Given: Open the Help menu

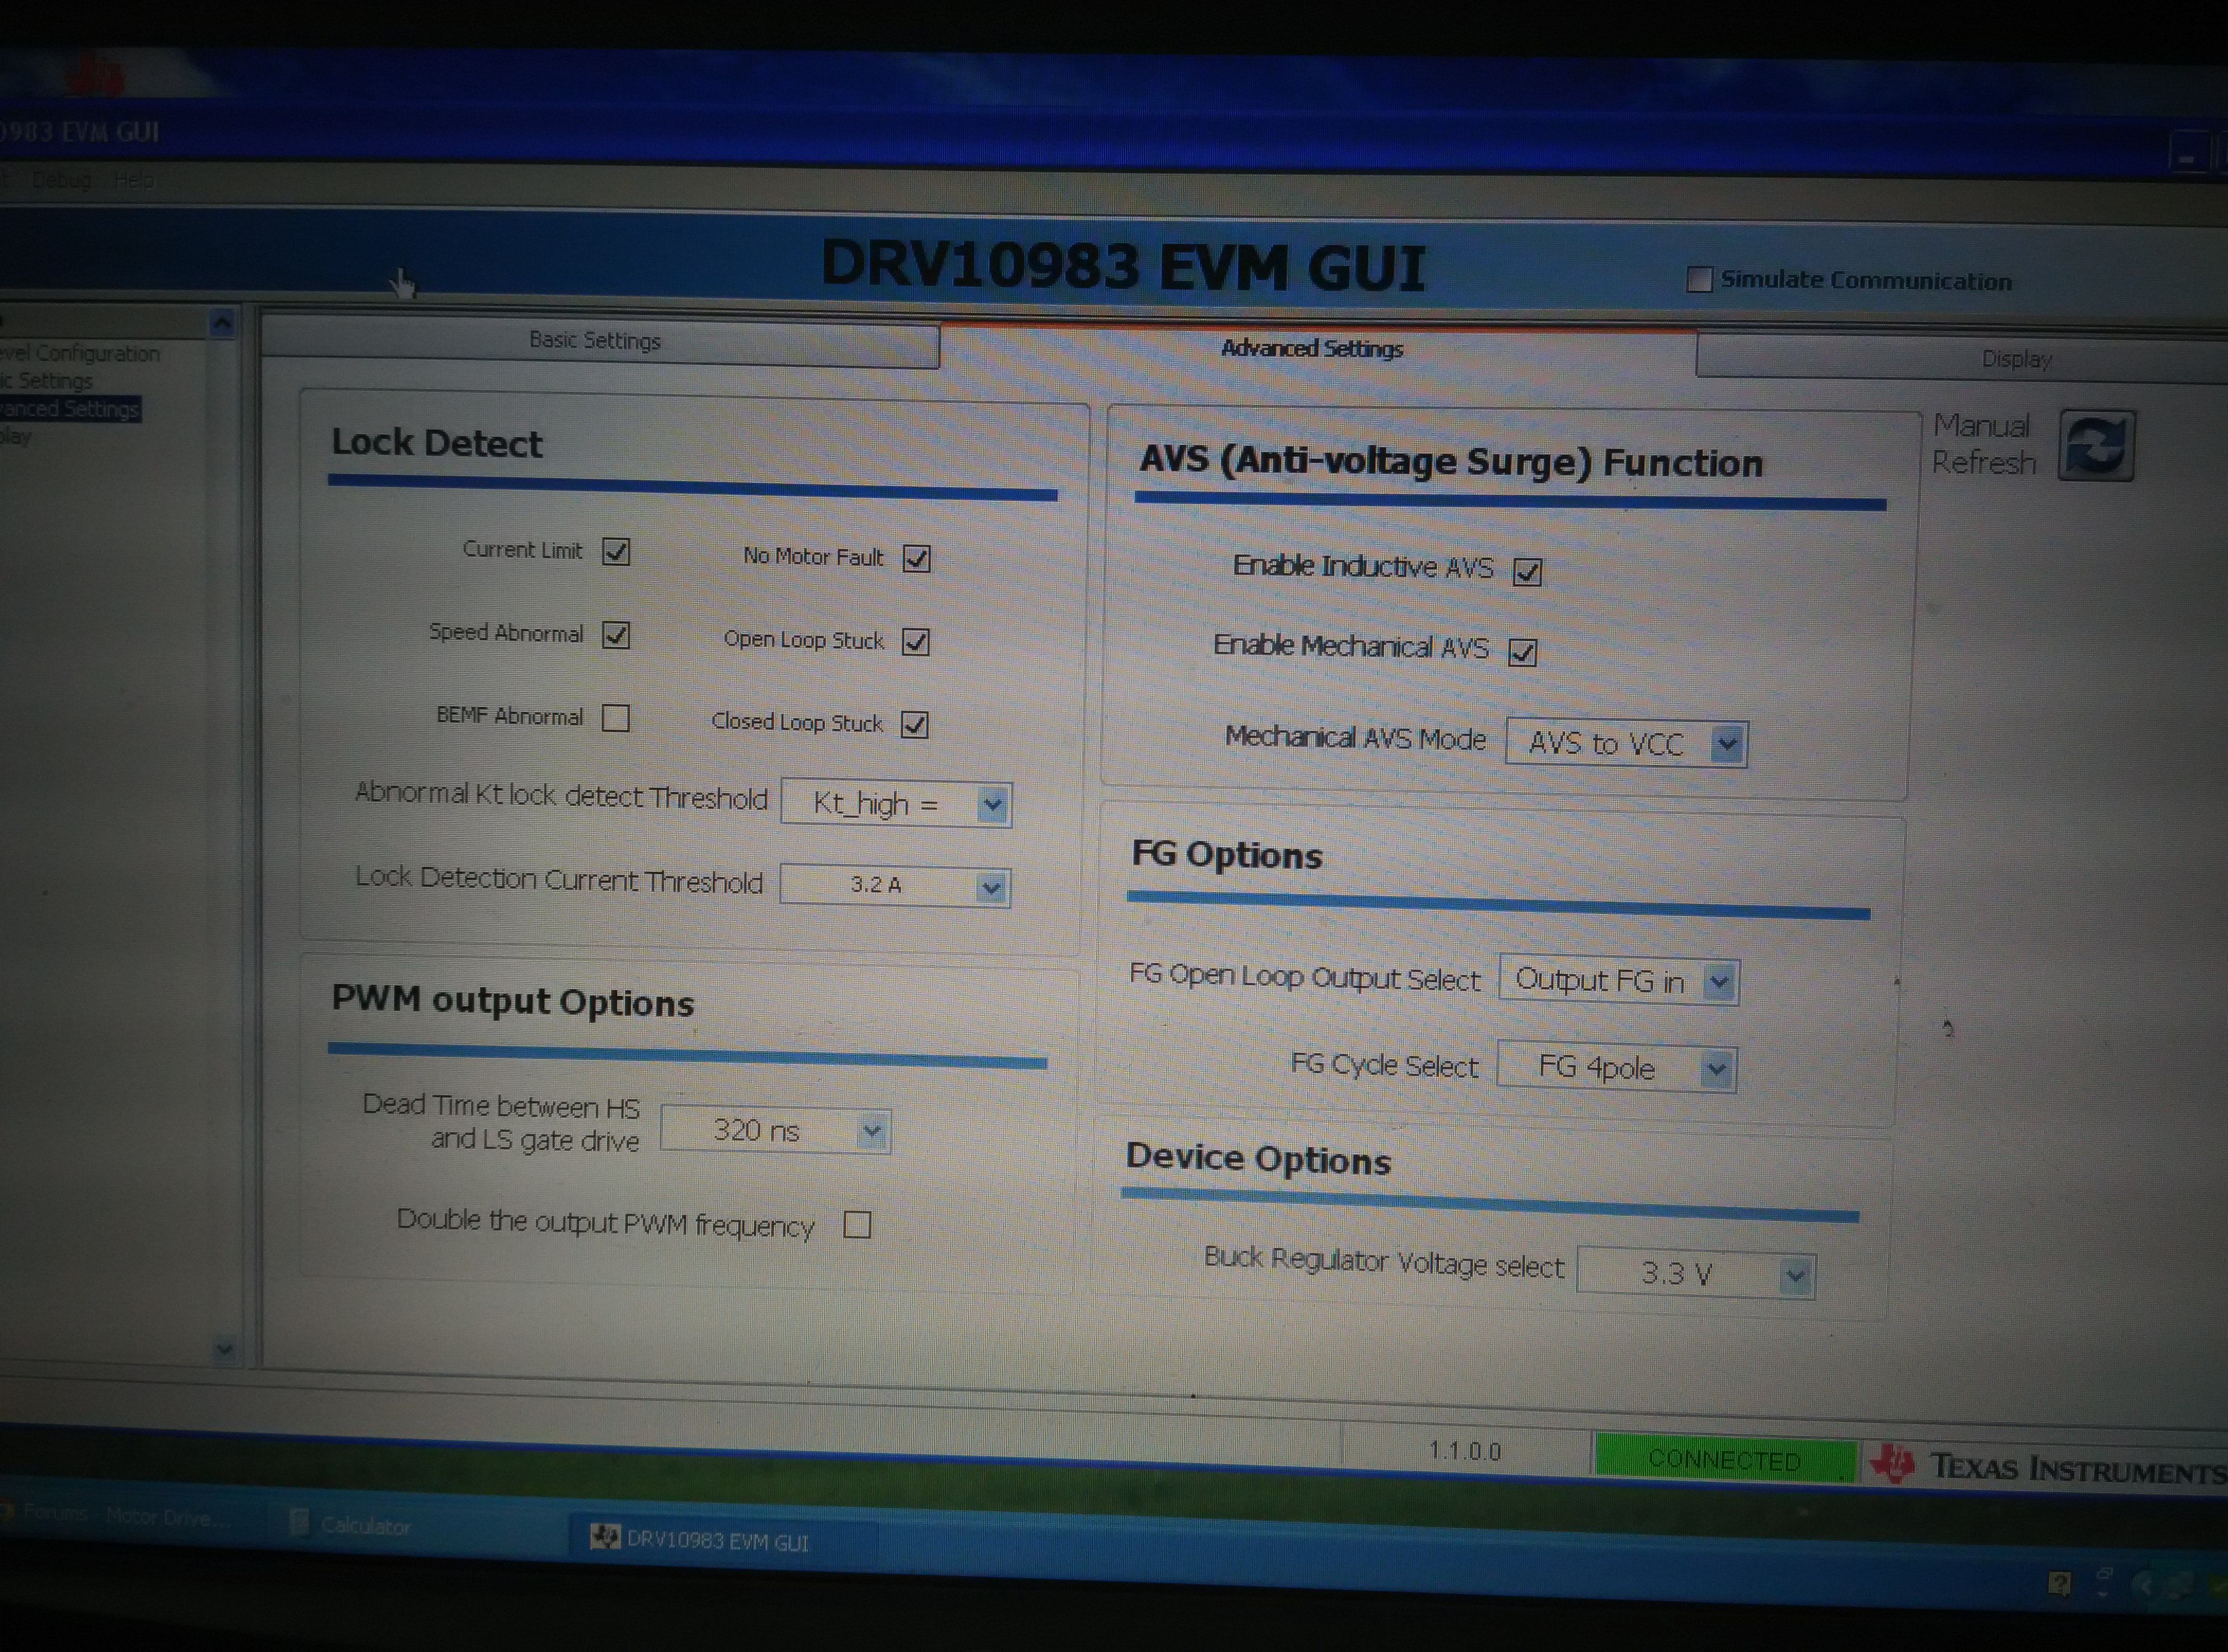Looking at the screenshot, I should point(134,180).
